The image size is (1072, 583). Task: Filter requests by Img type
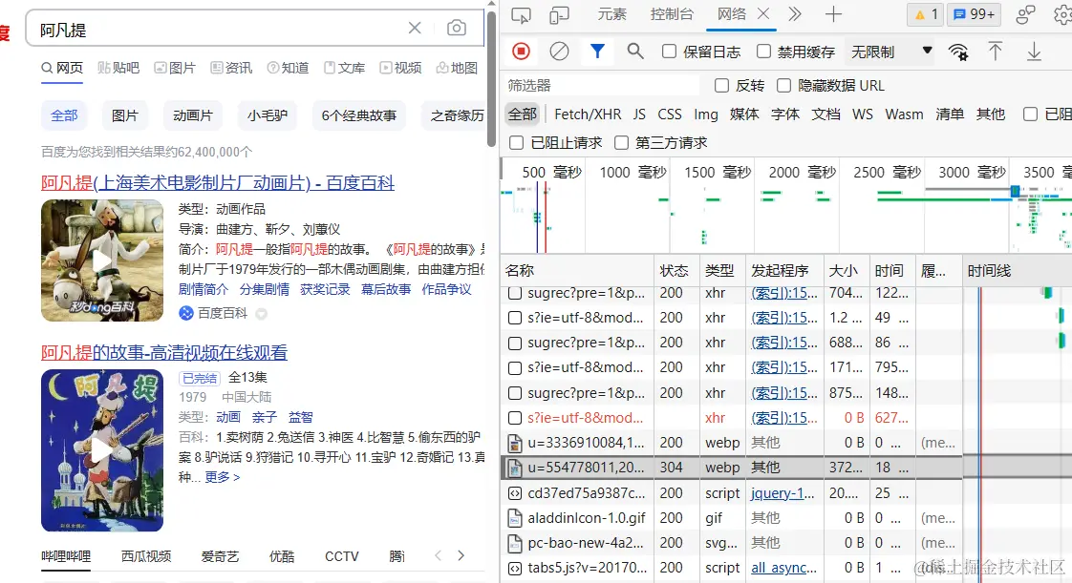[705, 114]
